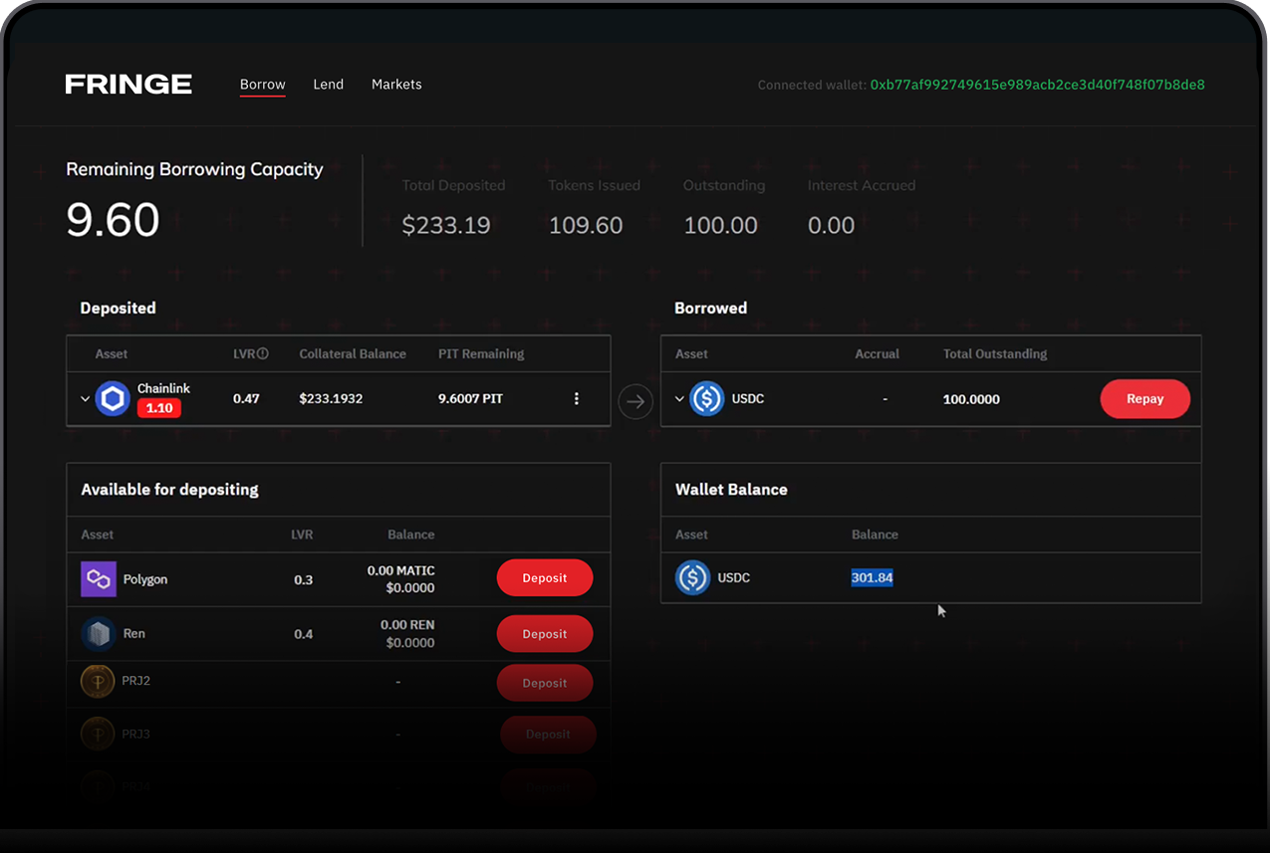Click the Polygon token icon
This screenshot has width=1270, height=853.
click(99, 579)
